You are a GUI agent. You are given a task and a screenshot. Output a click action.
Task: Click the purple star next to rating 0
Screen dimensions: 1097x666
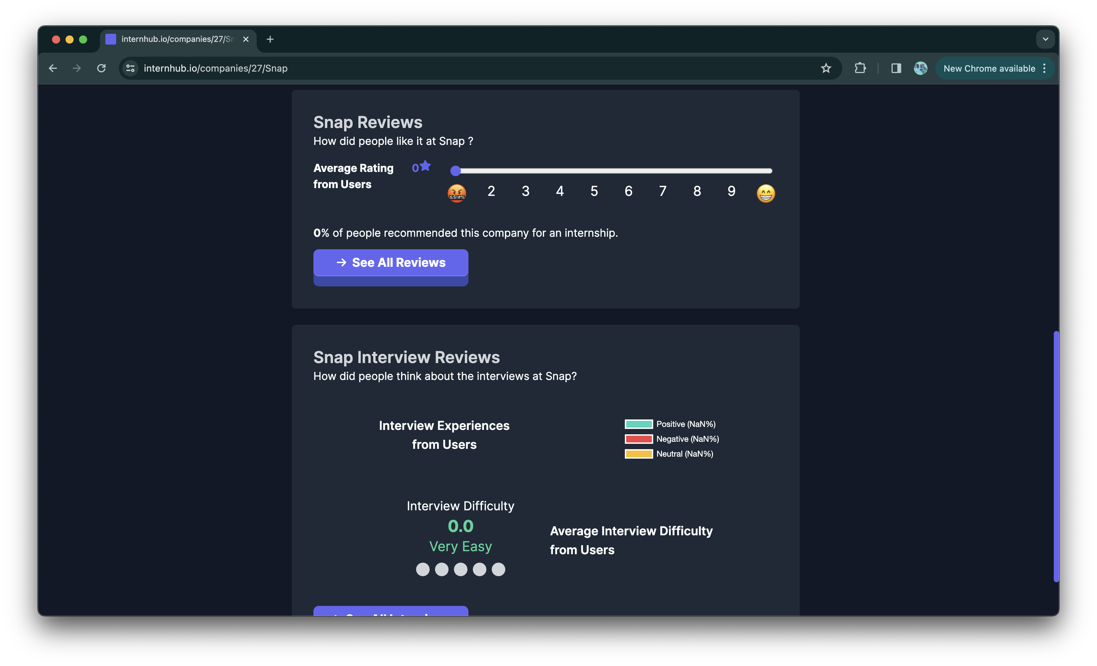426,165
